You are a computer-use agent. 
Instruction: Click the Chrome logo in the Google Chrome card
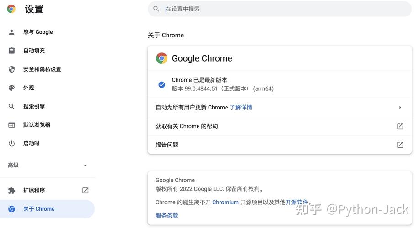(x=161, y=58)
